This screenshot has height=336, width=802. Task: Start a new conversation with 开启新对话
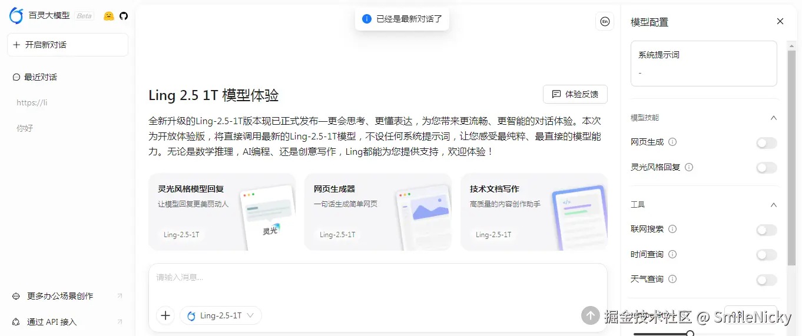[x=68, y=45]
